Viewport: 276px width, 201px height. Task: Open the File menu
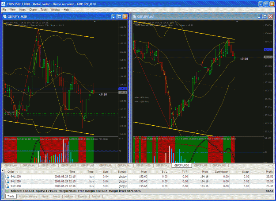click(x=4, y=10)
